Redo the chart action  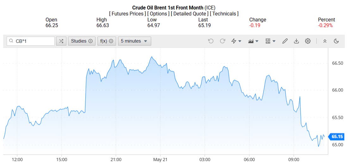pyautogui.click(x=222, y=41)
